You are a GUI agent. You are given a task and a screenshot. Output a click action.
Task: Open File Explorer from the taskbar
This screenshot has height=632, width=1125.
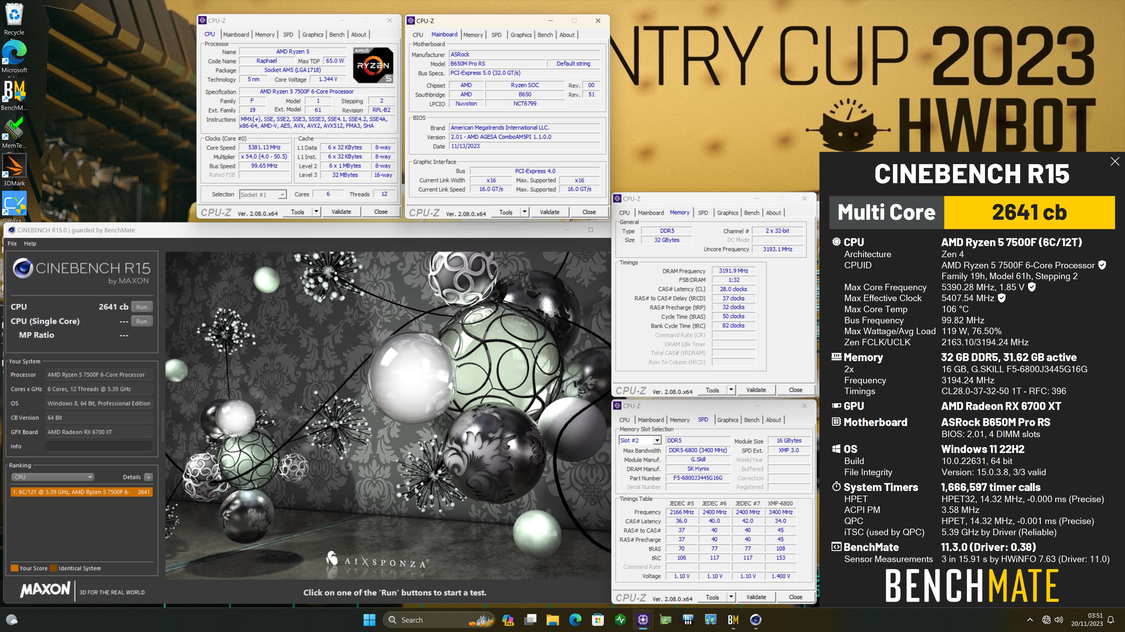(553, 620)
